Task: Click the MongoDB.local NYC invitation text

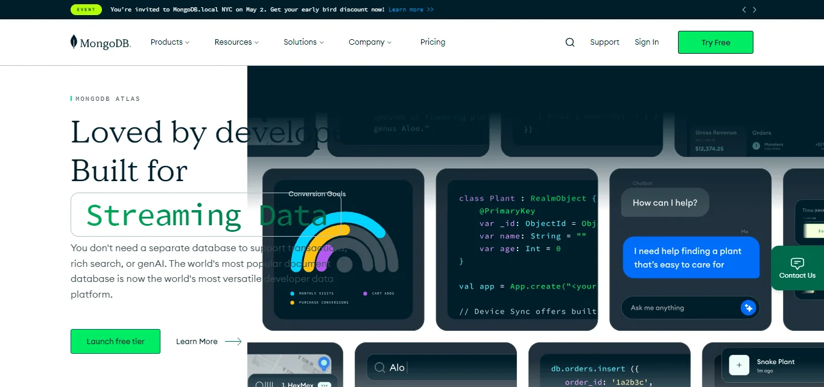Action: (x=247, y=10)
